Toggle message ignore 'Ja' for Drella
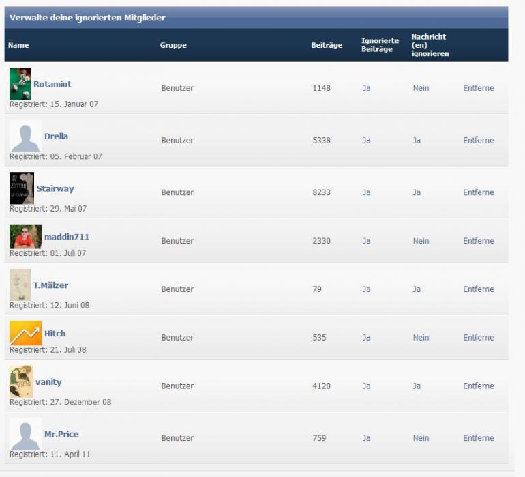 click(417, 140)
